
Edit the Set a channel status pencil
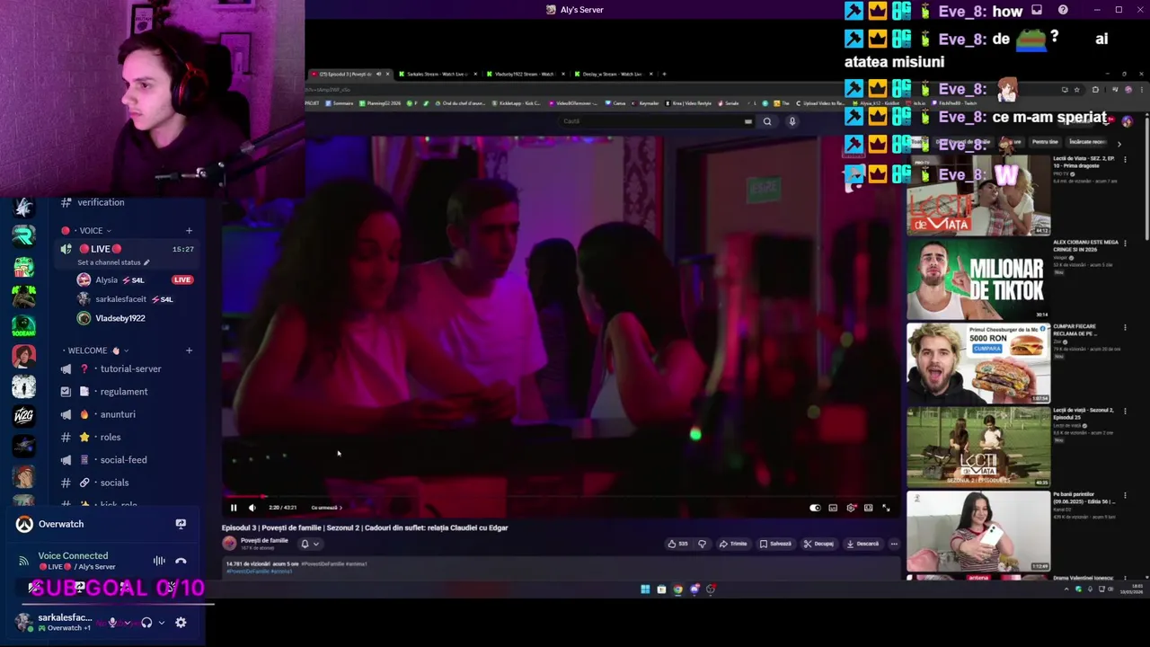tap(146, 262)
